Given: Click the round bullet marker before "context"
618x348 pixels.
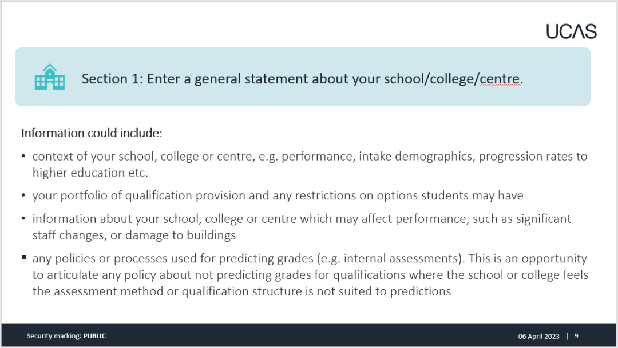Looking at the screenshot, I should (x=23, y=156).
